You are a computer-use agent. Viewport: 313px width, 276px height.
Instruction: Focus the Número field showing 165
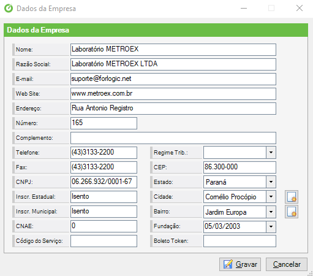pos(104,123)
